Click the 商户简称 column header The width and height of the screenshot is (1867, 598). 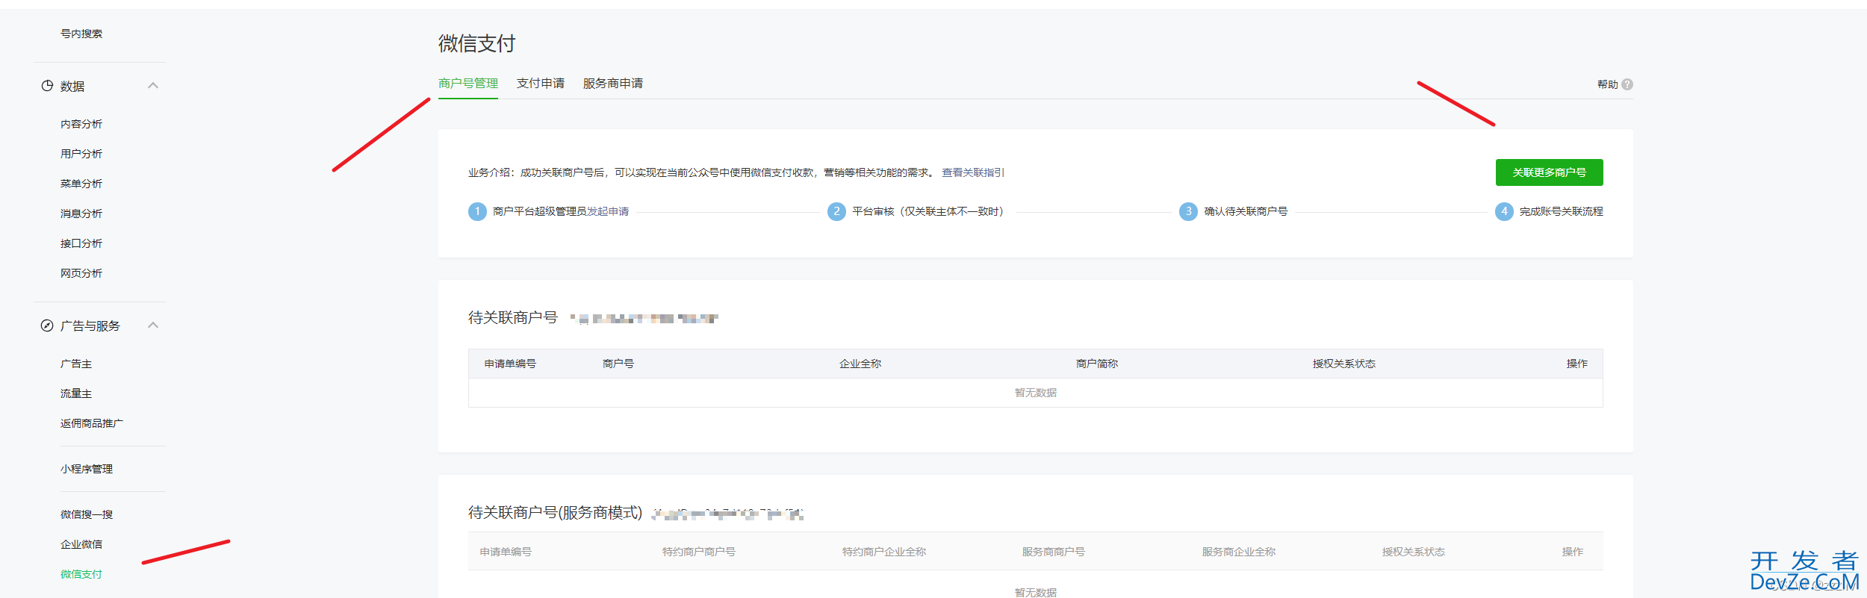(x=1097, y=364)
